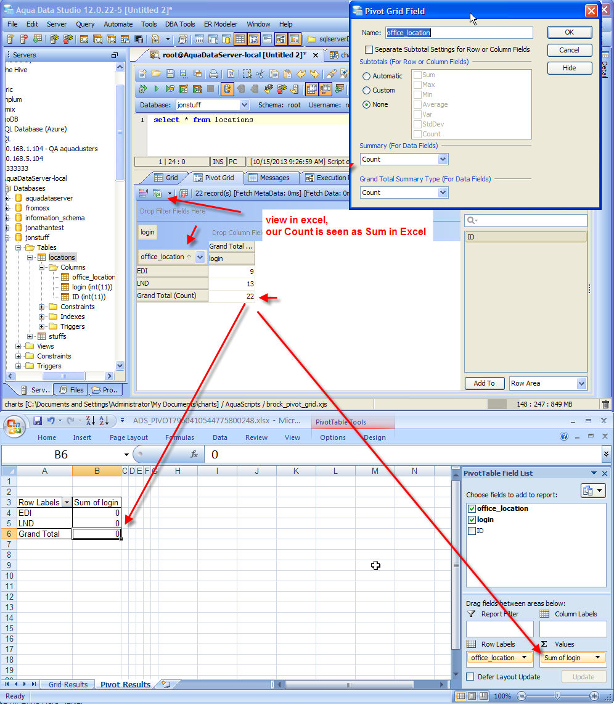Click the Print icon in editor toolbar
Screen dimensions: 614x704
click(x=214, y=73)
